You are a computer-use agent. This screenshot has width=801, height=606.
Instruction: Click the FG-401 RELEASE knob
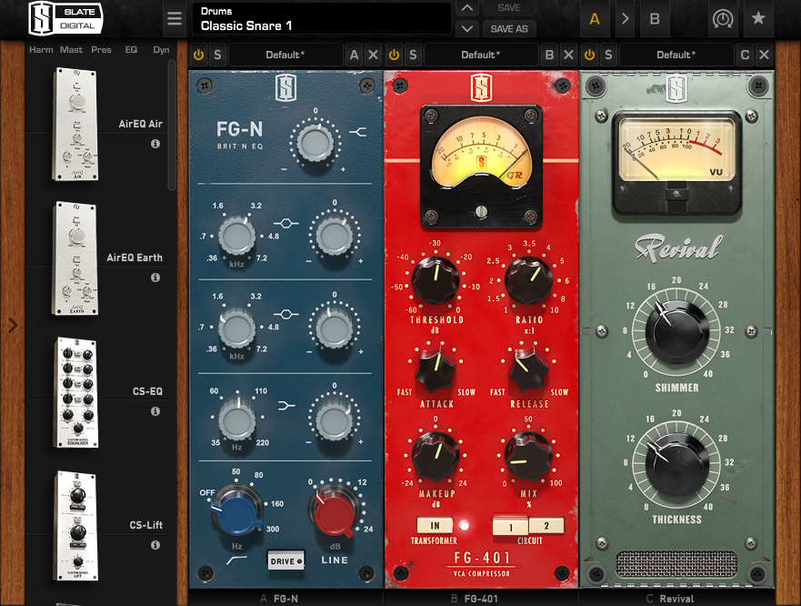click(x=528, y=371)
